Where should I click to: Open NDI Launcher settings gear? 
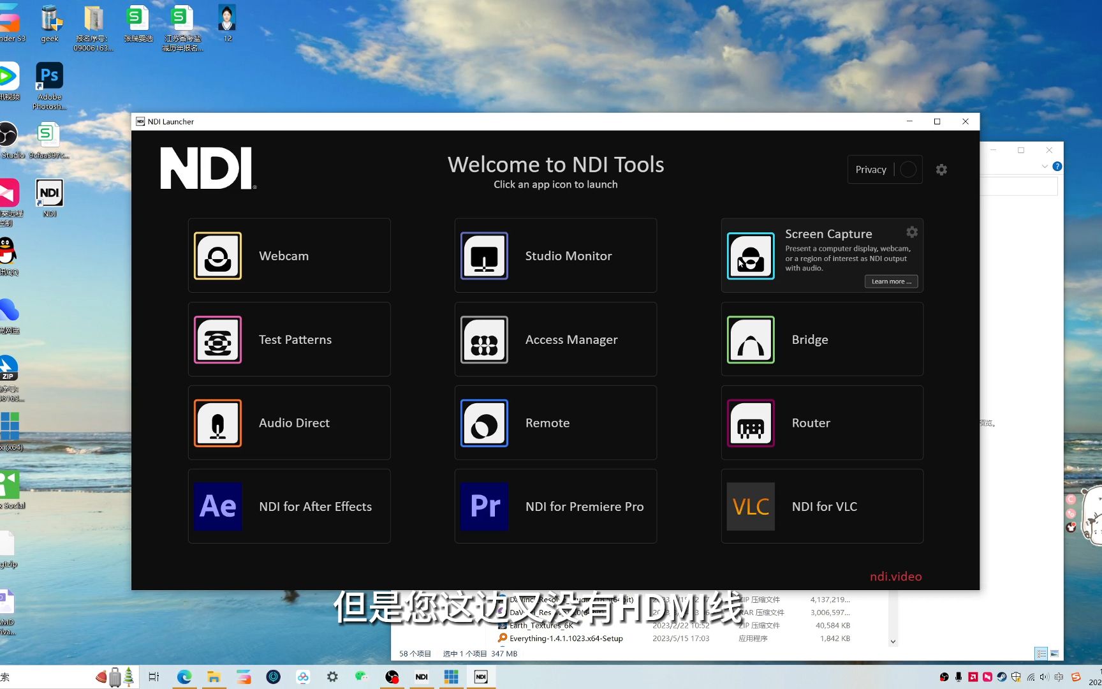click(x=941, y=170)
